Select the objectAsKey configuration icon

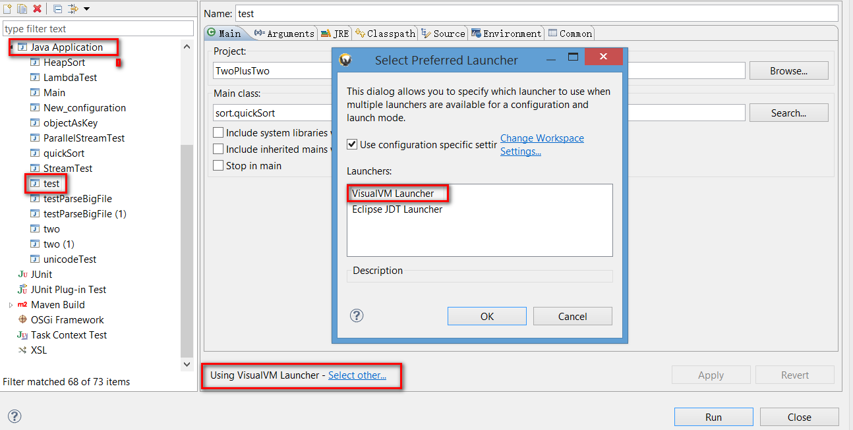[36, 123]
